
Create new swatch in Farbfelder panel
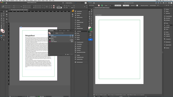click(70, 54)
